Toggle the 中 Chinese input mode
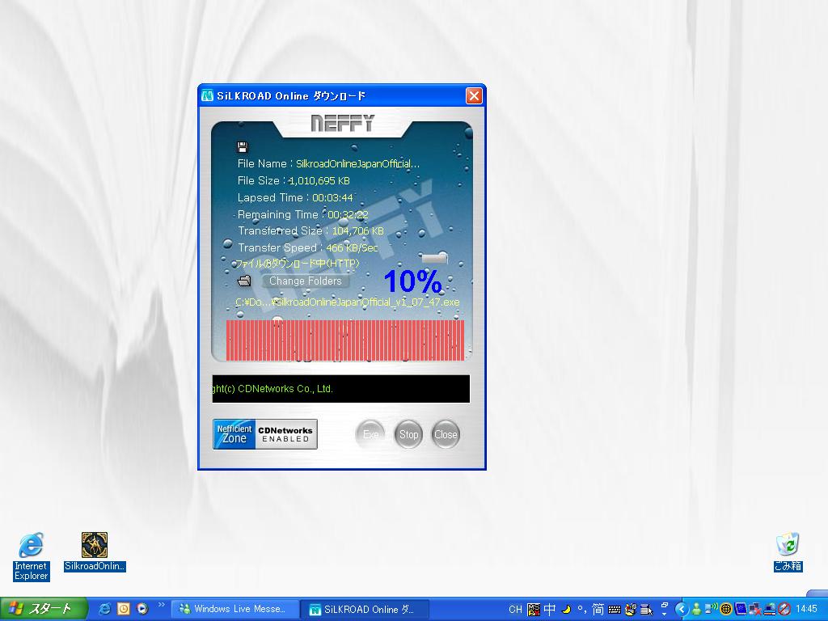828x621 pixels. click(550, 610)
